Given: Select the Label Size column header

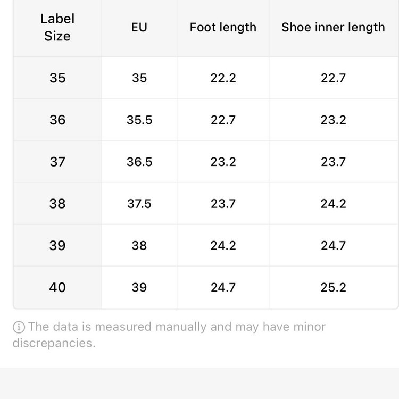Looking at the screenshot, I should [57, 27].
